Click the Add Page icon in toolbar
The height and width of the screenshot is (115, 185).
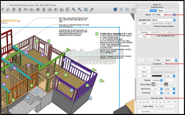[121, 10]
